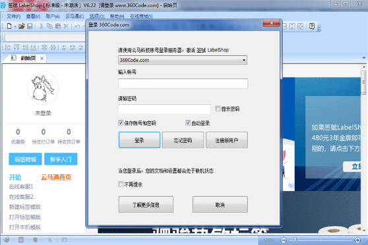The height and width of the screenshot is (245, 368).
Task: Click the undo arrow icon
Action: (x=77, y=26)
